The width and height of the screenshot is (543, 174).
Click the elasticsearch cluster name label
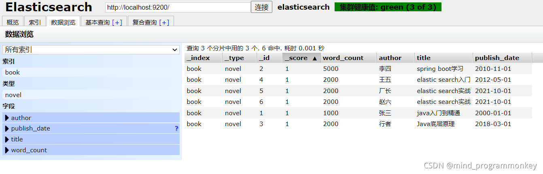click(303, 7)
